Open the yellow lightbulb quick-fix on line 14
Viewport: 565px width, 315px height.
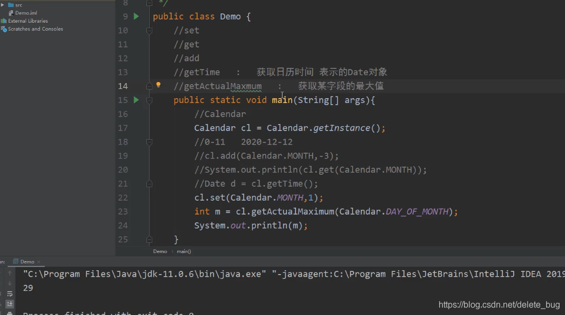(158, 85)
